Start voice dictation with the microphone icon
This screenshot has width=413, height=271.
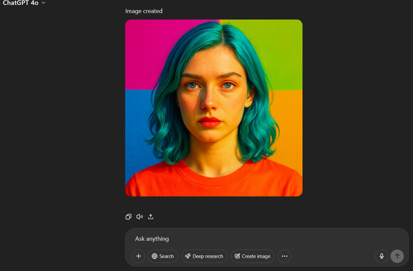pos(382,256)
